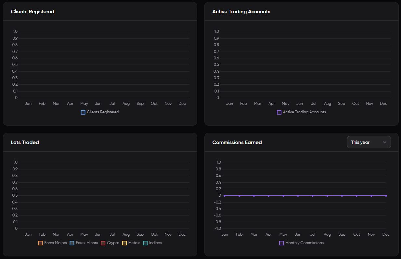Click the red Crypto legend box

(103, 243)
